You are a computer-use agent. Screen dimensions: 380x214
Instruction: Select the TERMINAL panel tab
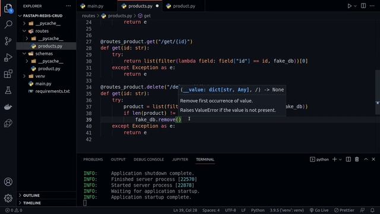[205, 159]
